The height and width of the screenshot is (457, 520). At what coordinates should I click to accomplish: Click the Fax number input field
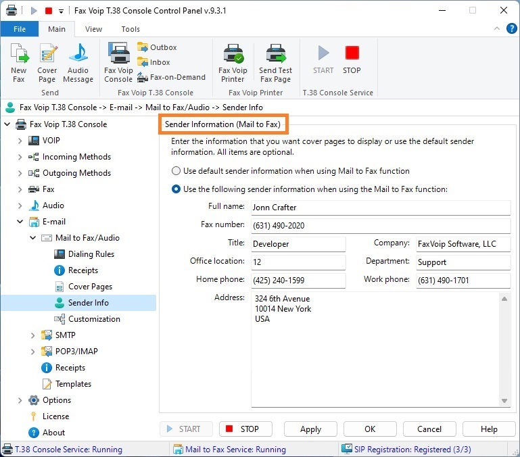click(x=381, y=226)
